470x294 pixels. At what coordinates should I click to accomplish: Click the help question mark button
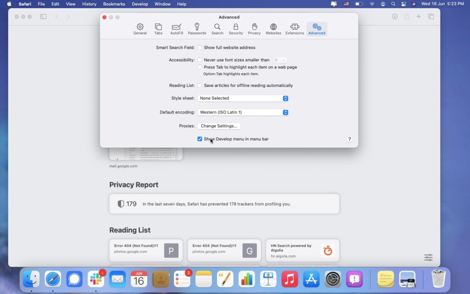click(x=349, y=139)
